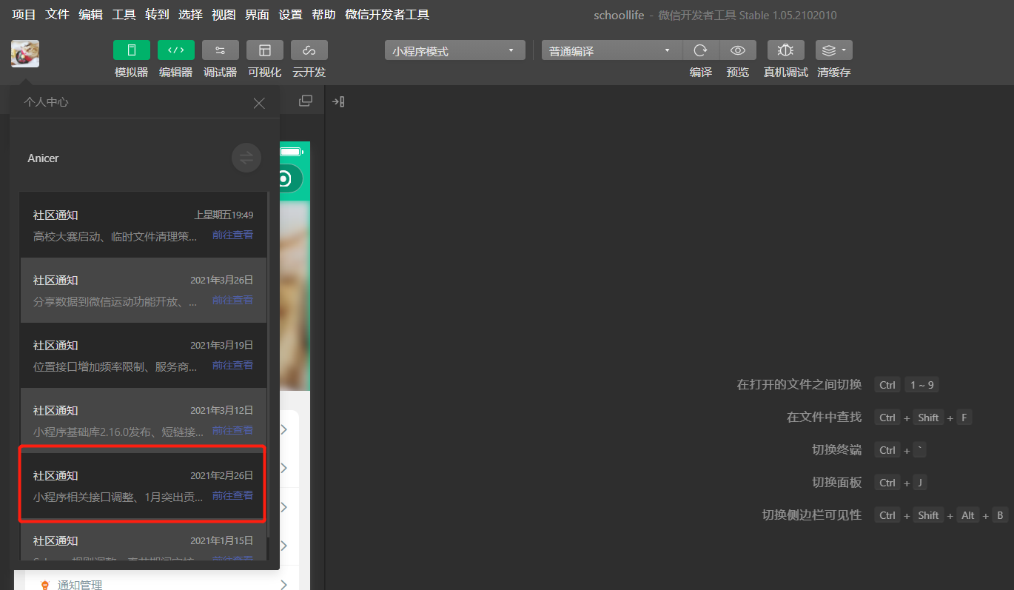Image resolution: width=1014 pixels, height=590 pixels.
Task: Open the 编辑 menu
Action: click(x=91, y=15)
